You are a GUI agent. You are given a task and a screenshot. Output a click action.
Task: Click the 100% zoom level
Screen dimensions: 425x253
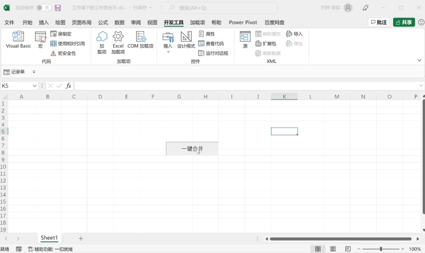[415, 249]
